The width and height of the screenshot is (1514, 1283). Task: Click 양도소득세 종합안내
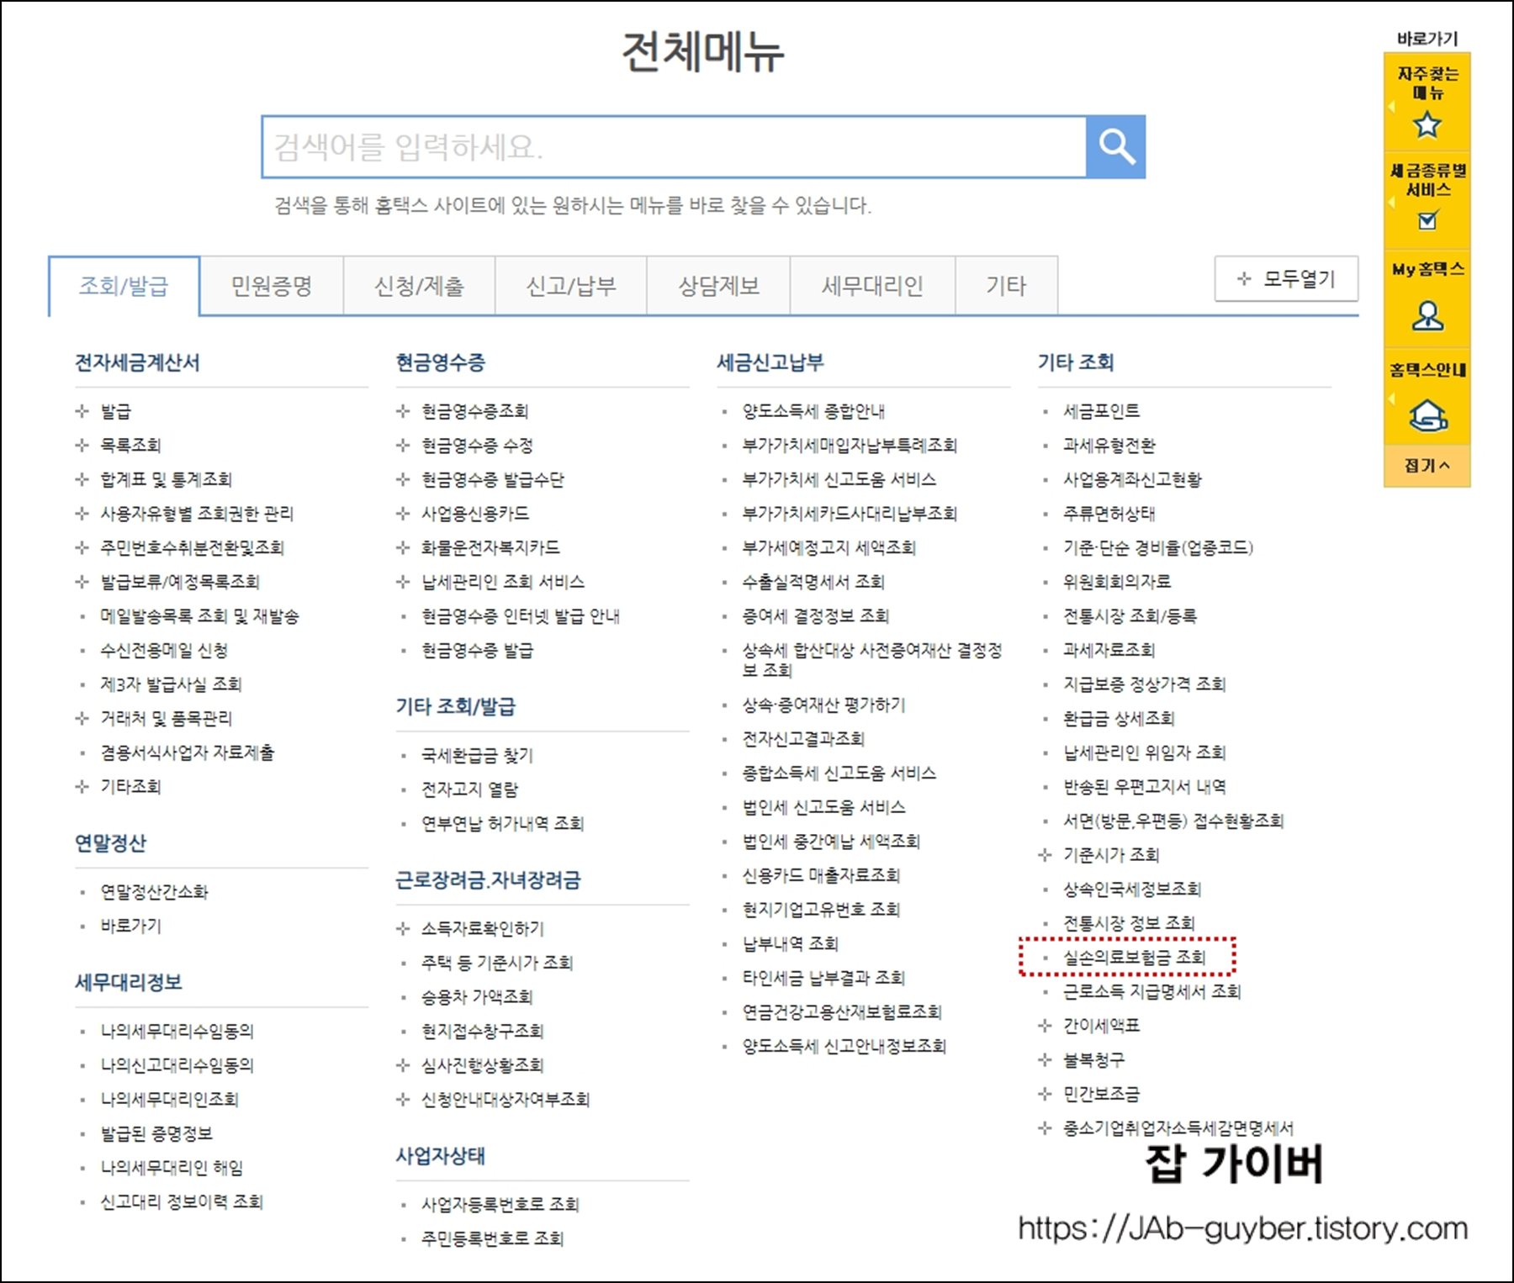tap(816, 411)
